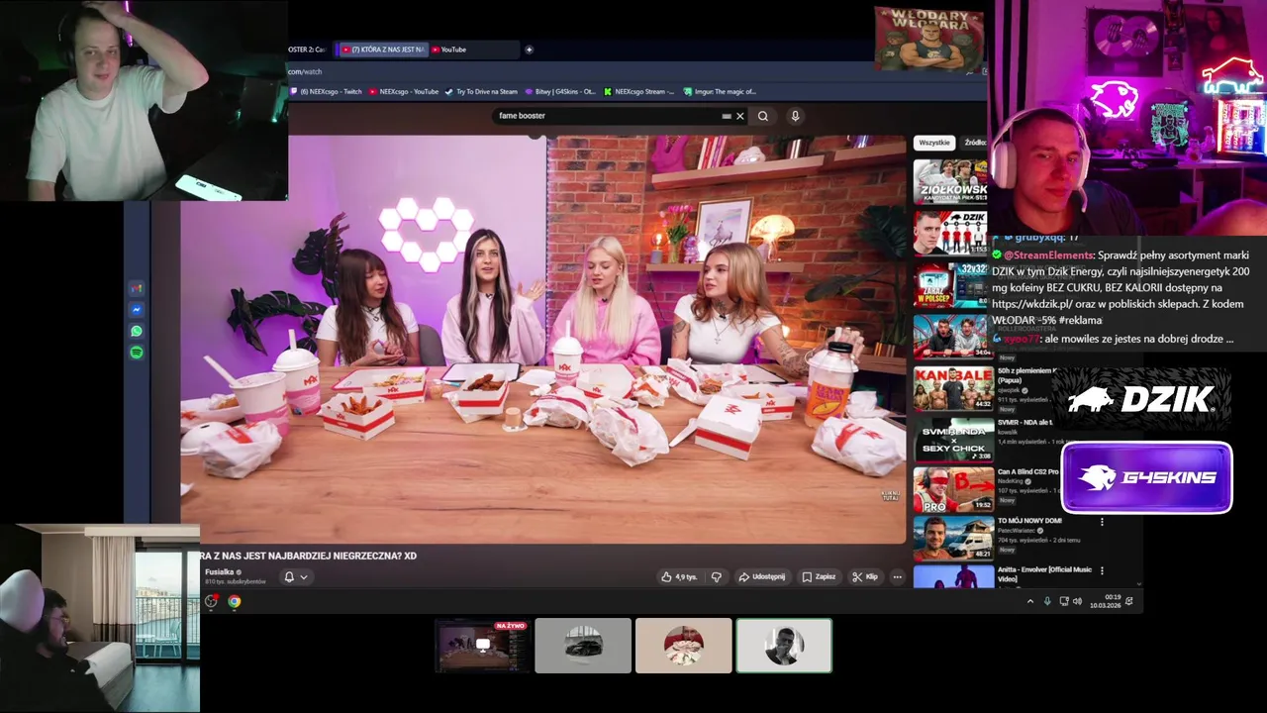1267x713 pixels.
Task: Open 'Bitwy | G4Skins' bookmark
Action: pyautogui.click(x=560, y=91)
